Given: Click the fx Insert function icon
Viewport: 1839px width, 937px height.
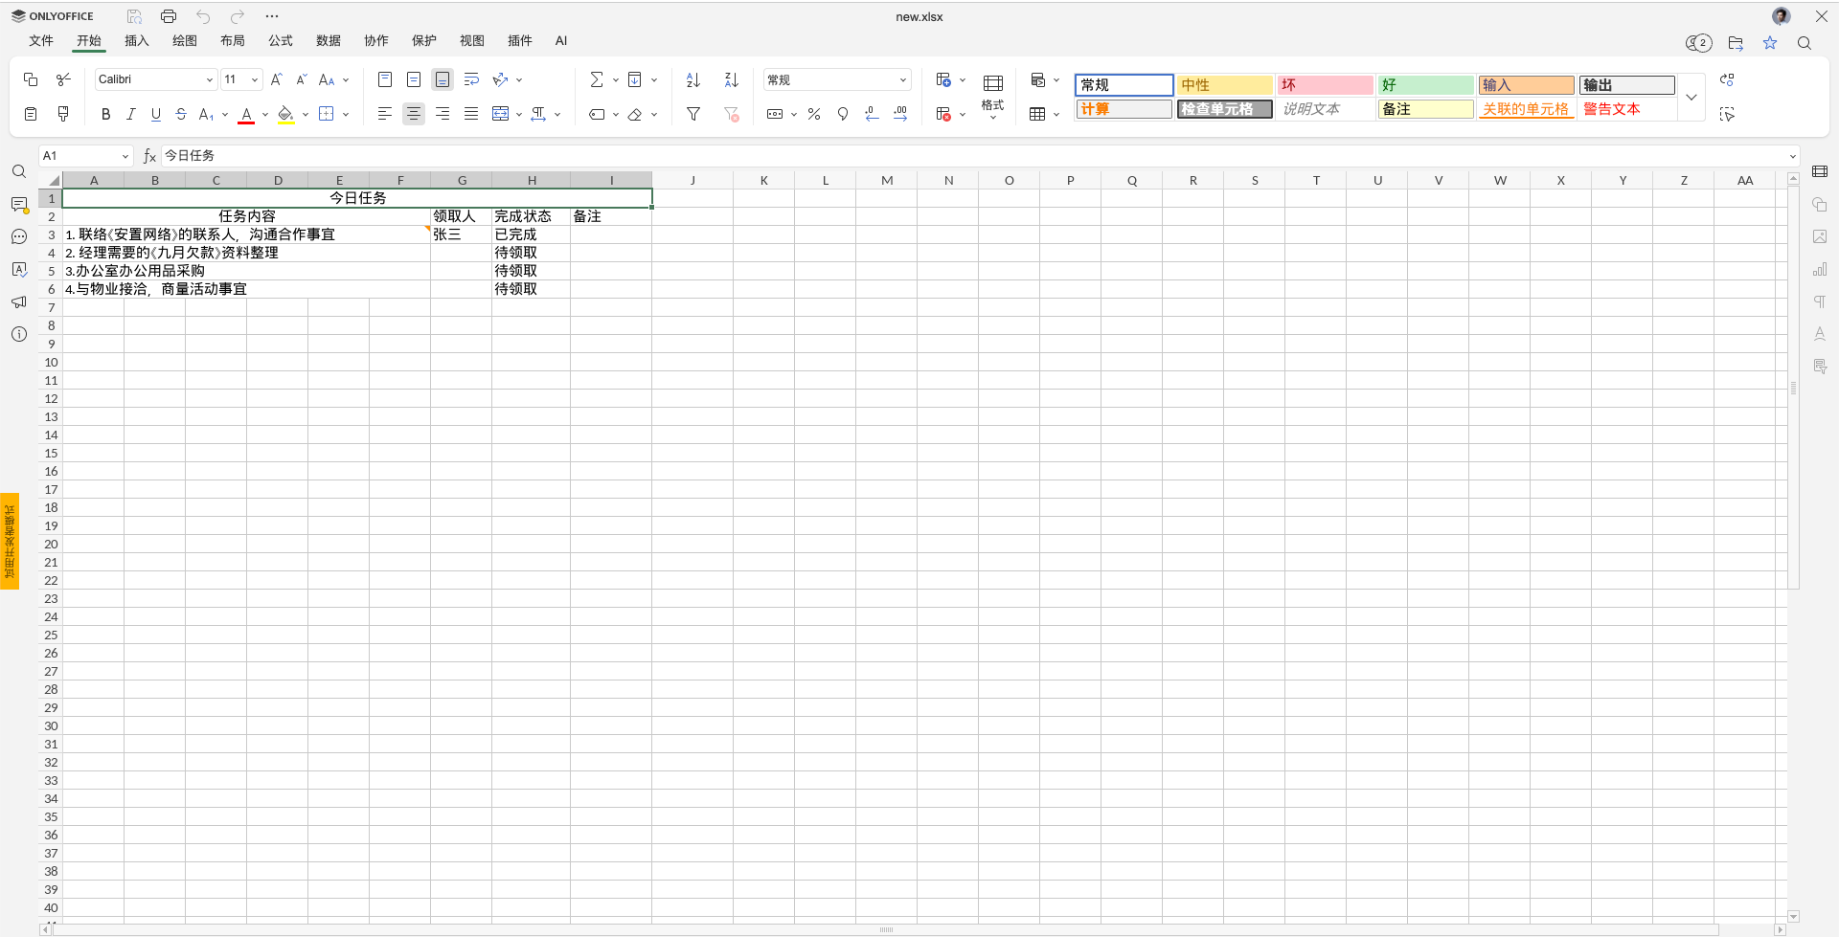Looking at the screenshot, I should 149,156.
